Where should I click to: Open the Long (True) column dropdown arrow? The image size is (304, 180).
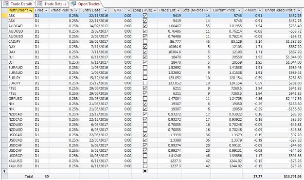155,11
